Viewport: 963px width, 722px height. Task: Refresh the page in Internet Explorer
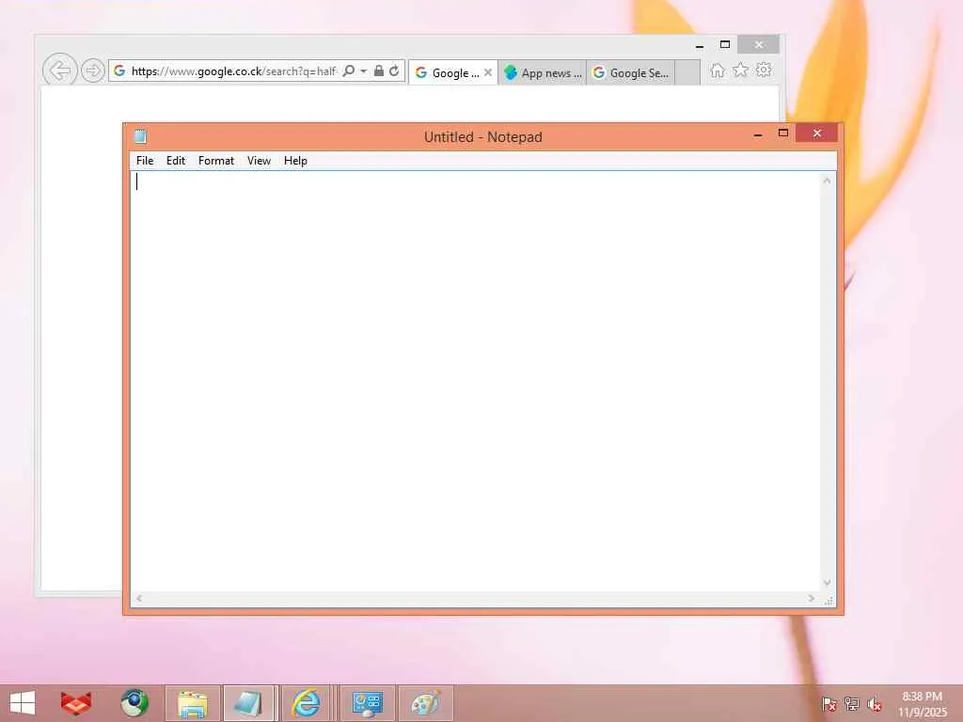click(394, 71)
